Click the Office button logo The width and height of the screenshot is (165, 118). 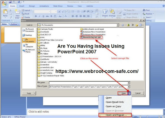coord(4,3)
